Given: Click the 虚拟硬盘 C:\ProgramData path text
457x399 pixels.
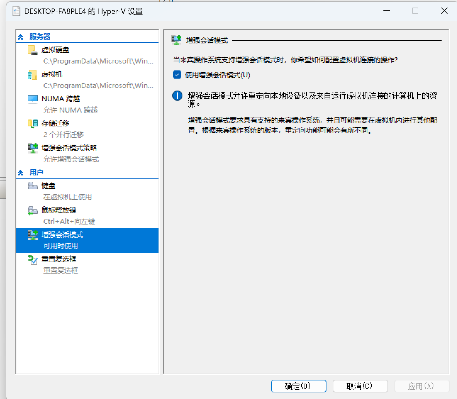Looking at the screenshot, I should (x=98, y=61).
